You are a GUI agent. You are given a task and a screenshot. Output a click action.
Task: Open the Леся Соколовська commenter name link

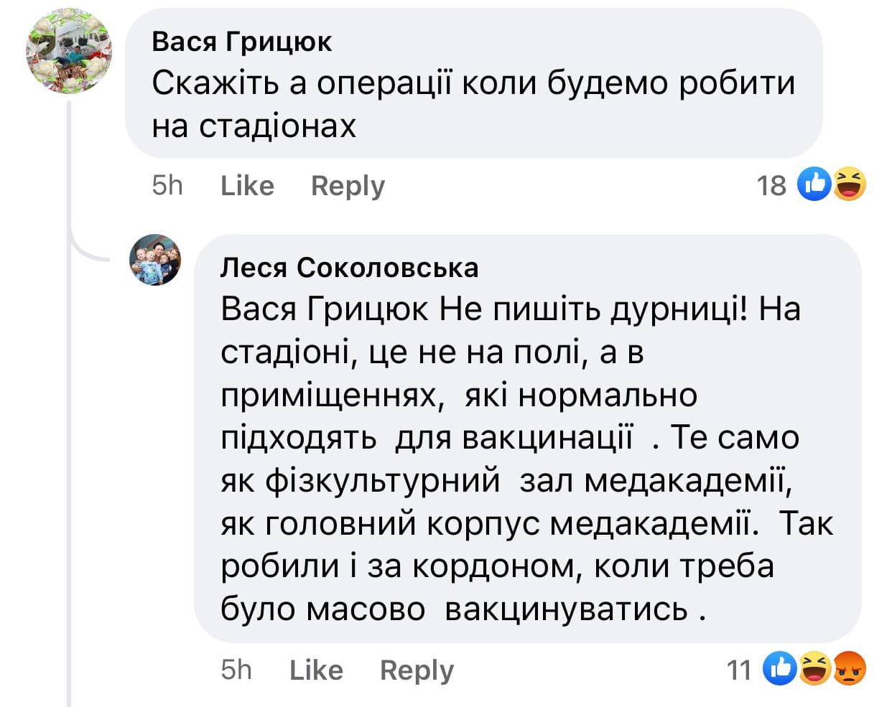349,268
